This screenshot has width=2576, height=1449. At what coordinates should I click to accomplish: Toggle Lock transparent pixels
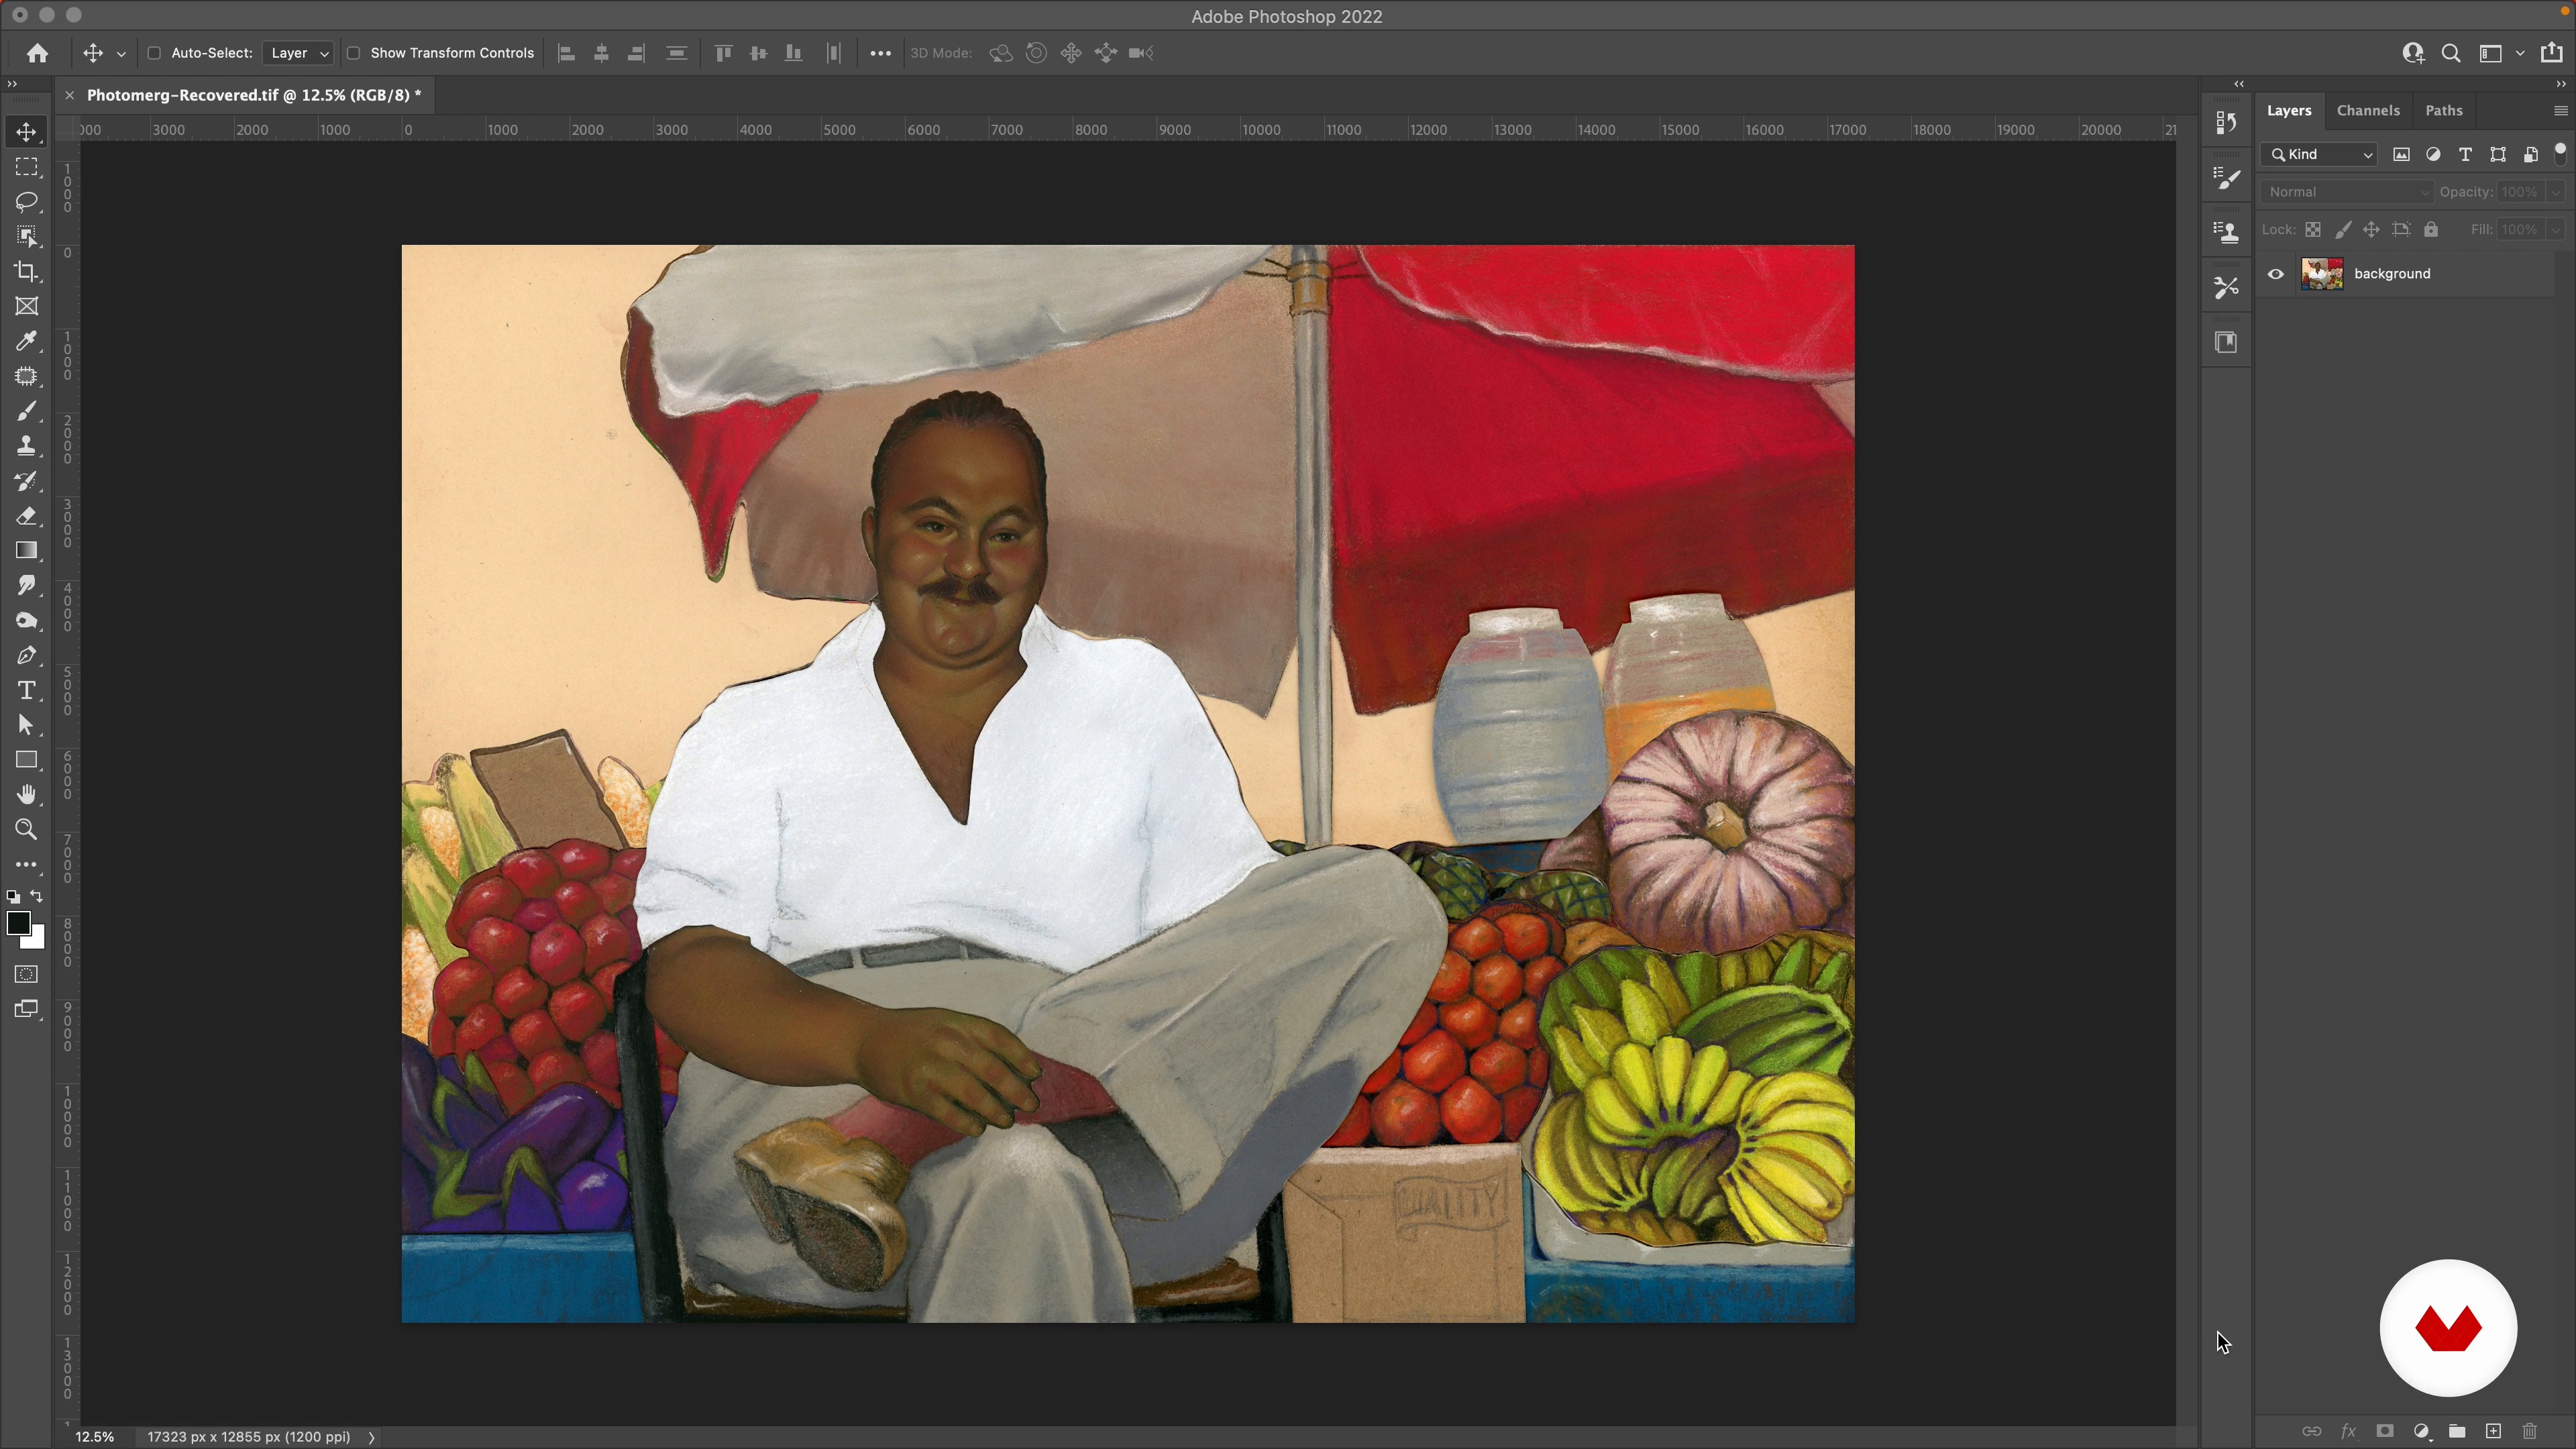pos(2313,230)
